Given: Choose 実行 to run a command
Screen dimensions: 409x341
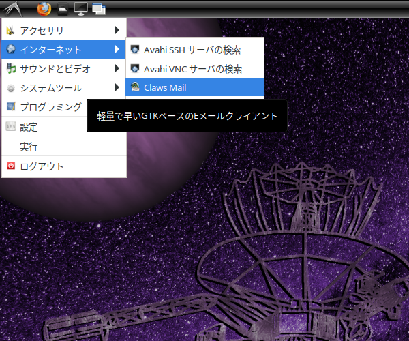Looking at the screenshot, I should 63,147.
